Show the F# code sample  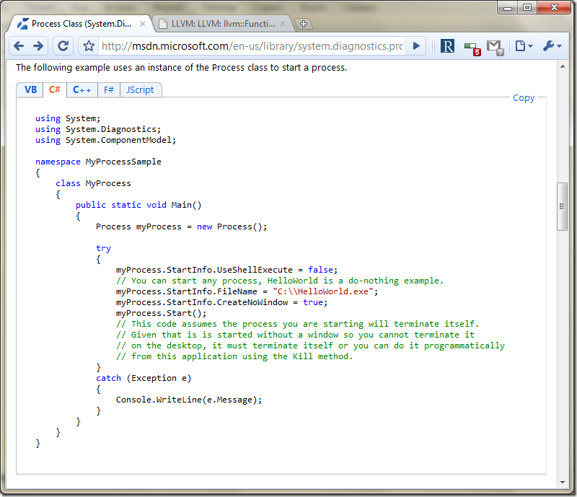tap(109, 90)
